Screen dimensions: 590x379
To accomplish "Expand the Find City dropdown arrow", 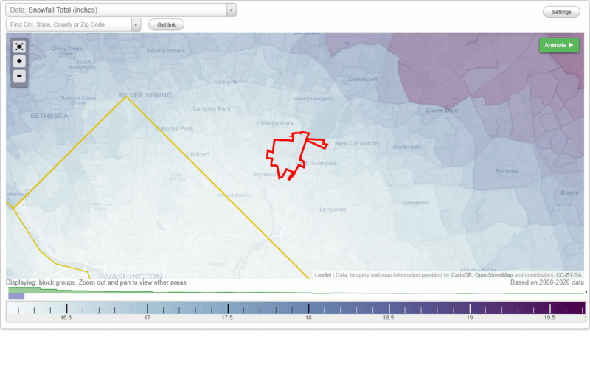I will pos(136,25).
